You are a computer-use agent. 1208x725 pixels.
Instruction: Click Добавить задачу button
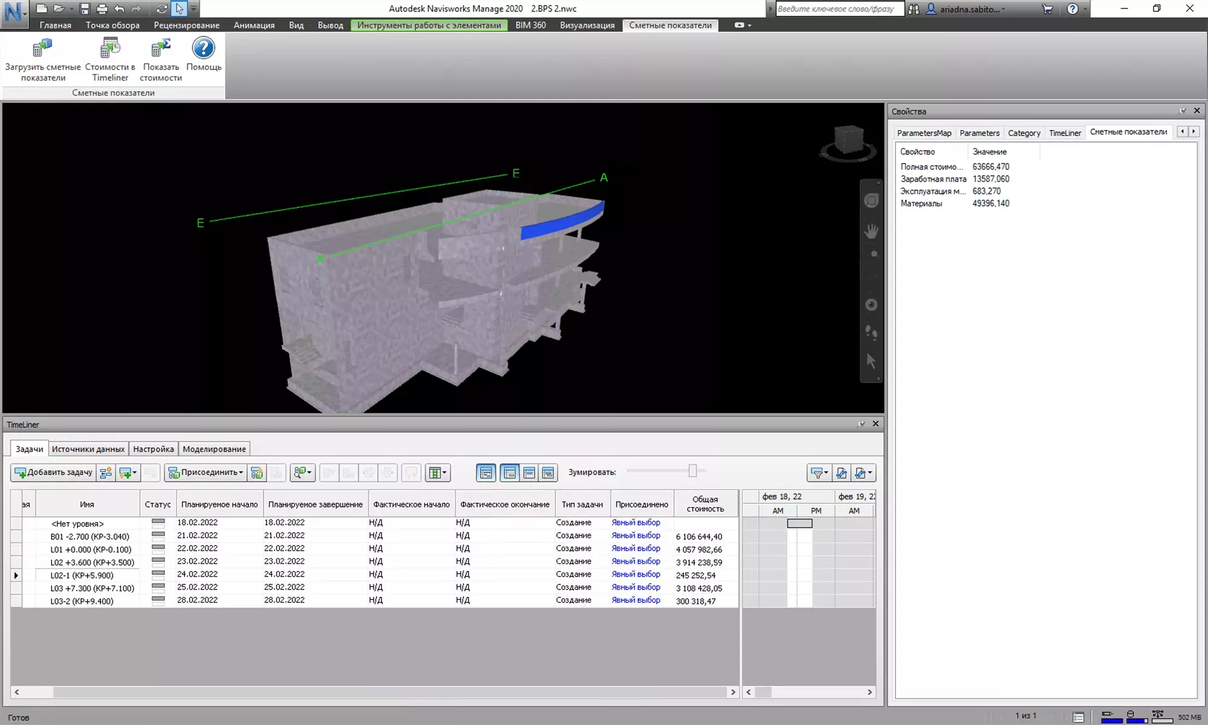tap(53, 473)
